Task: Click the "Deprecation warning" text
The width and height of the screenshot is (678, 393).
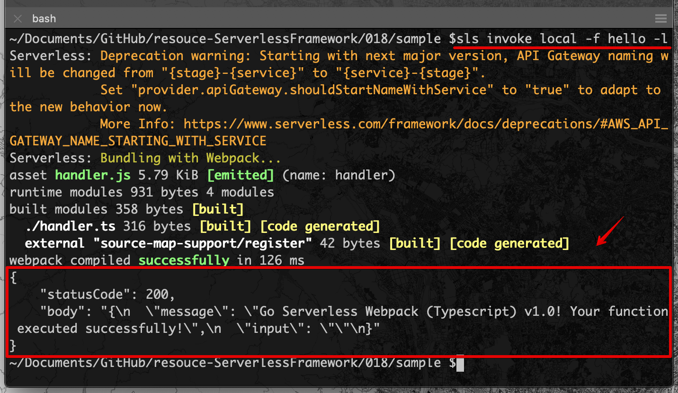Action: tap(176, 56)
